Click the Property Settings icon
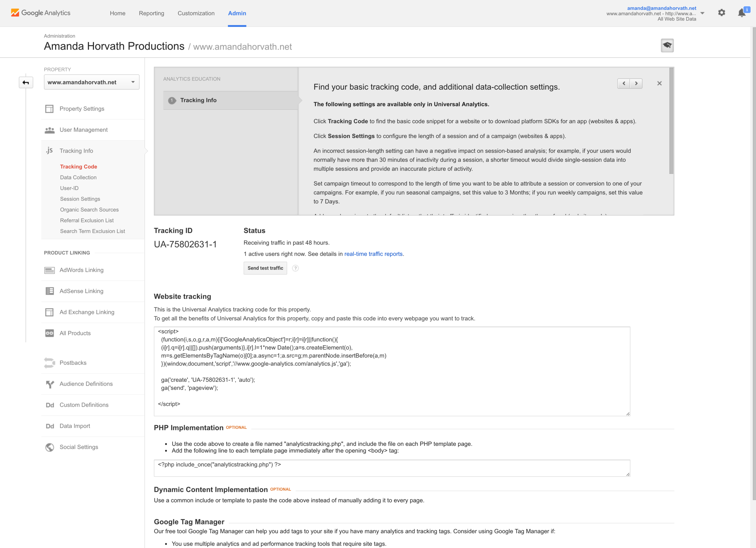 pyautogui.click(x=49, y=109)
